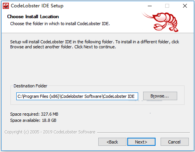
Task: Close the setup window with X
Action: coord(185,6)
